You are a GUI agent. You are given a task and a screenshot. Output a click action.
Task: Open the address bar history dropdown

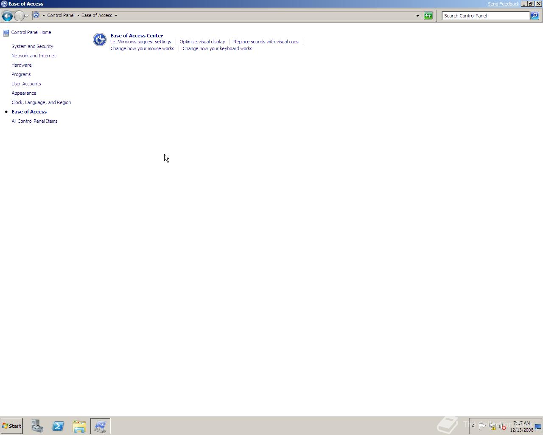click(417, 16)
